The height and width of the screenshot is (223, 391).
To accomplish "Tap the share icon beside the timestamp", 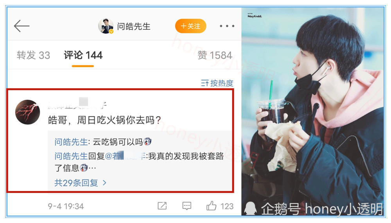I will coord(162,206).
